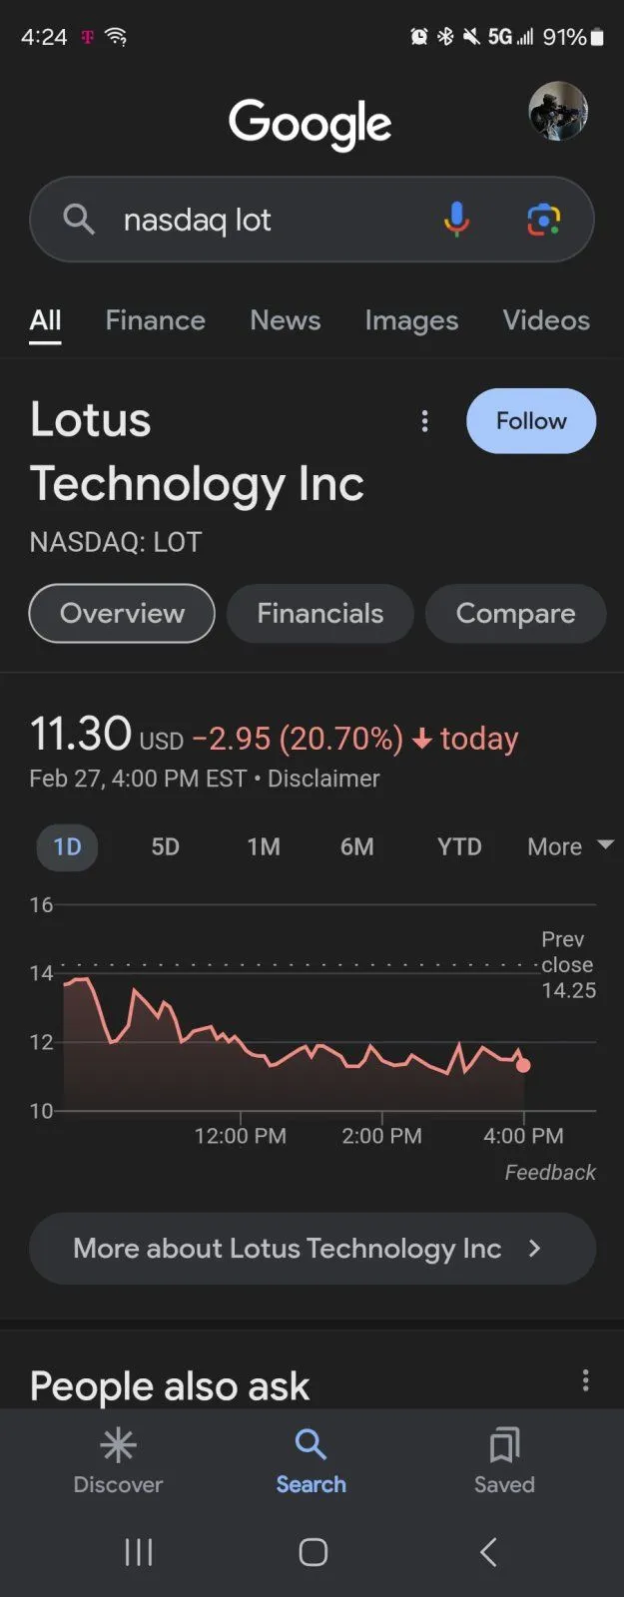This screenshot has width=624, height=1597.
Task: Open the Disclaimer link
Action: (323, 779)
